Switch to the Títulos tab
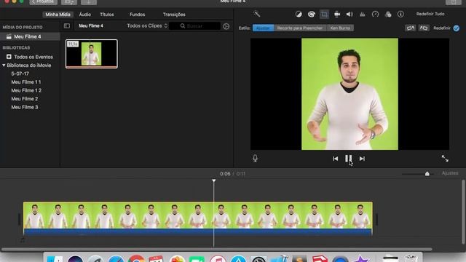The width and height of the screenshot is (466, 262). pyautogui.click(x=107, y=15)
